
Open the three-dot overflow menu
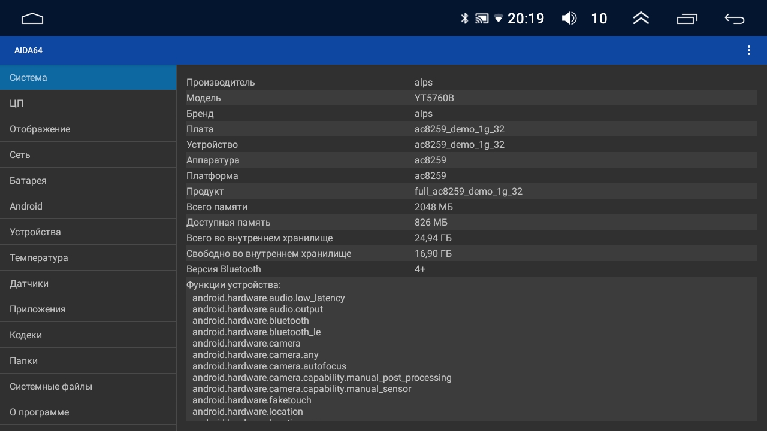pyautogui.click(x=748, y=50)
